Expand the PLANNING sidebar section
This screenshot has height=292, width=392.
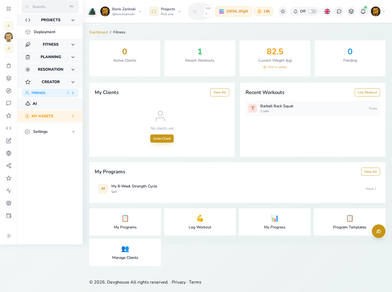(x=50, y=57)
